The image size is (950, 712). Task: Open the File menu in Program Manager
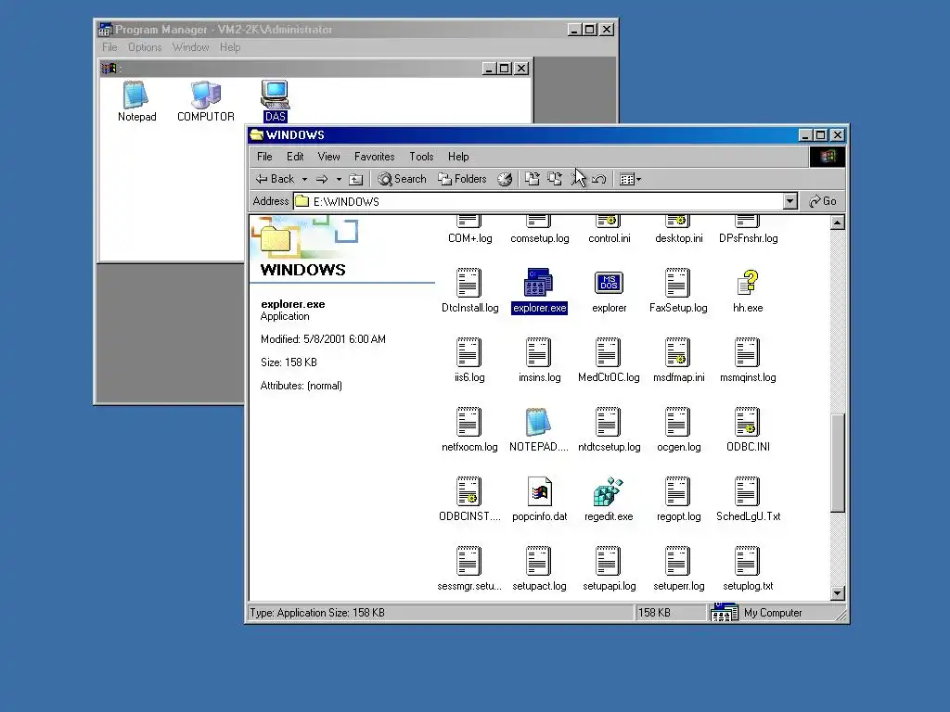109,47
